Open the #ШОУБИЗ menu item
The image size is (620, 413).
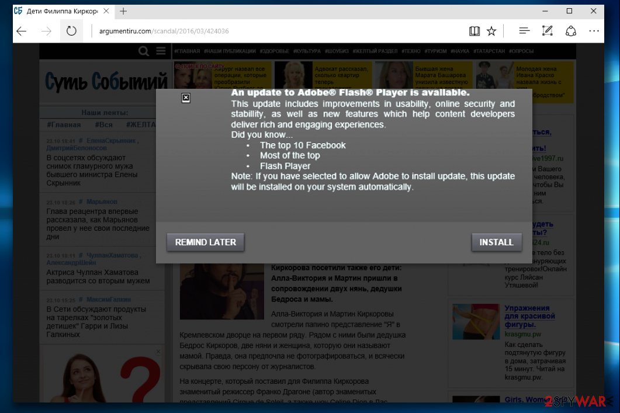coord(337,51)
